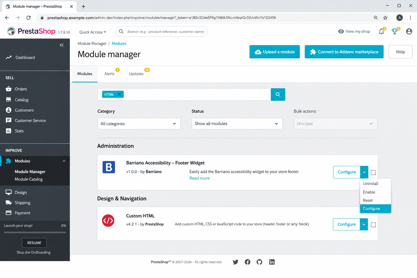Click Configure button for Barriano Accessibility
417x278 pixels.
[347, 172]
